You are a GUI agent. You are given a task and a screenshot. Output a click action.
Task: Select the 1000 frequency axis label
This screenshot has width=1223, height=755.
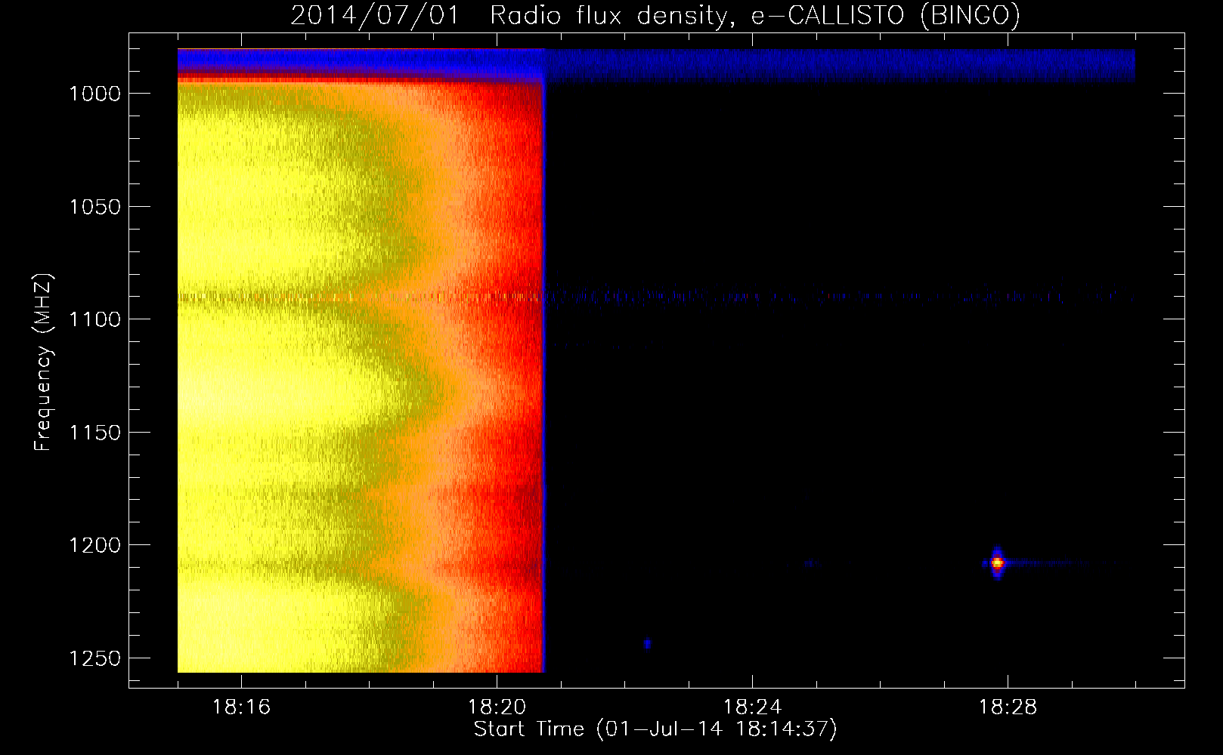tap(94, 94)
